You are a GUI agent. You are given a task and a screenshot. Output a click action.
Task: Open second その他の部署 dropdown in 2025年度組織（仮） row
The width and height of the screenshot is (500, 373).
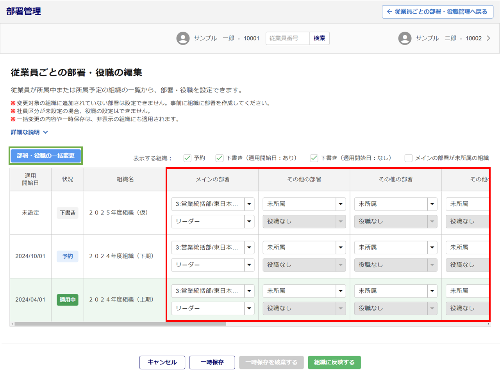point(396,204)
